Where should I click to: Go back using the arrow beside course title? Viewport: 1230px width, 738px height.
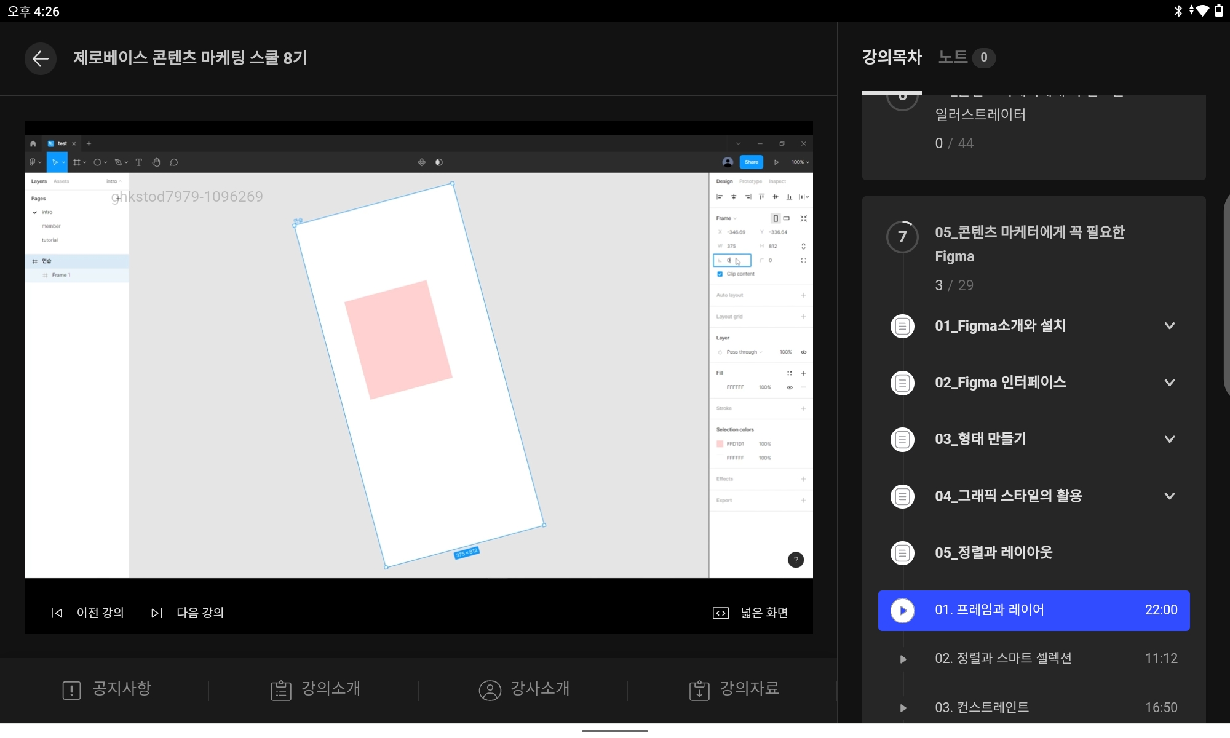tap(41, 58)
